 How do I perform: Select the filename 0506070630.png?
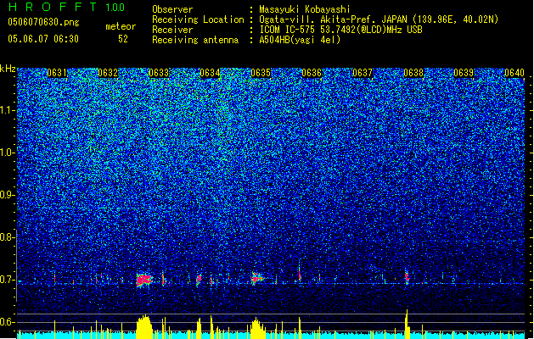(x=43, y=22)
